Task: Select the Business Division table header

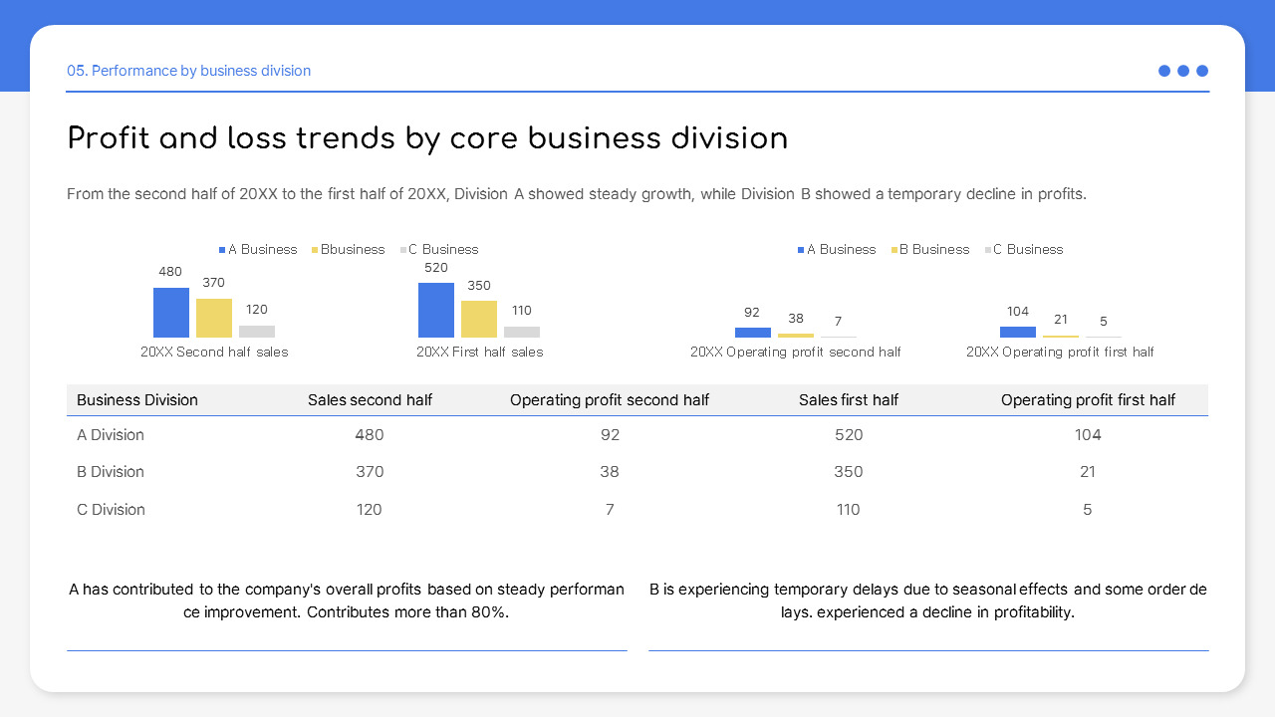Action: click(x=137, y=399)
